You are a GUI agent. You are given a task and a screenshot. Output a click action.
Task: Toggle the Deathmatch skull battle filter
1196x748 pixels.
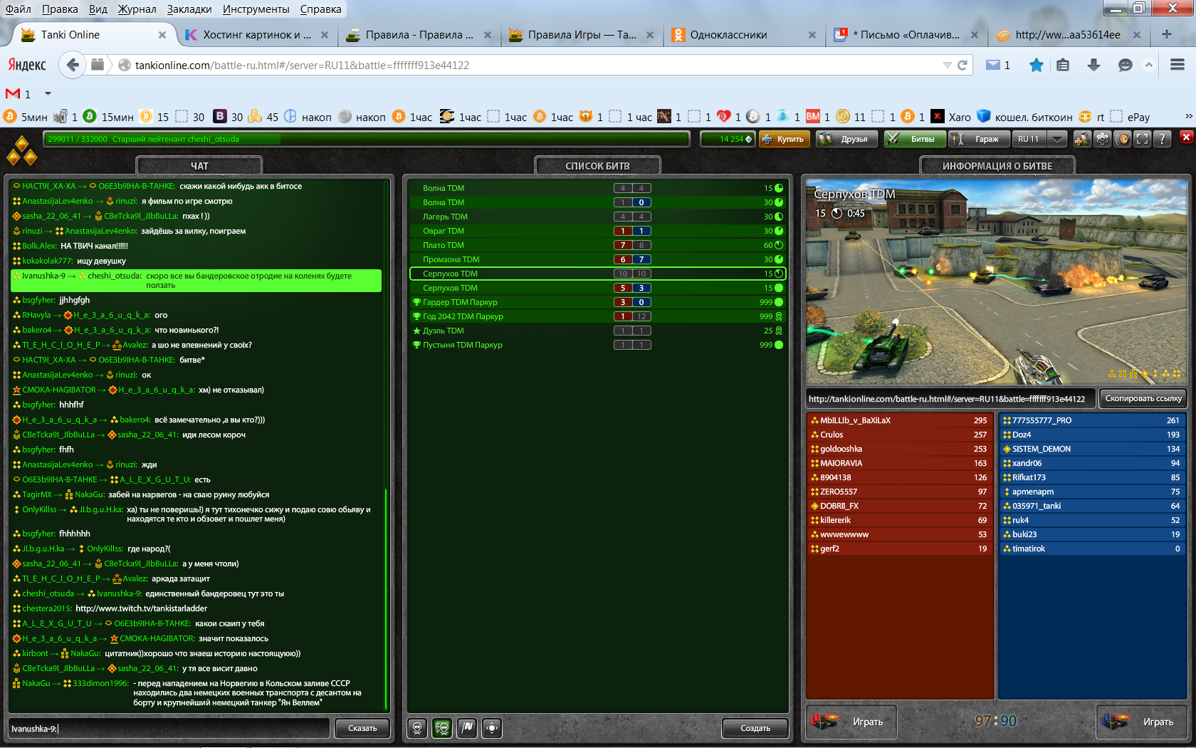pyautogui.click(x=417, y=728)
